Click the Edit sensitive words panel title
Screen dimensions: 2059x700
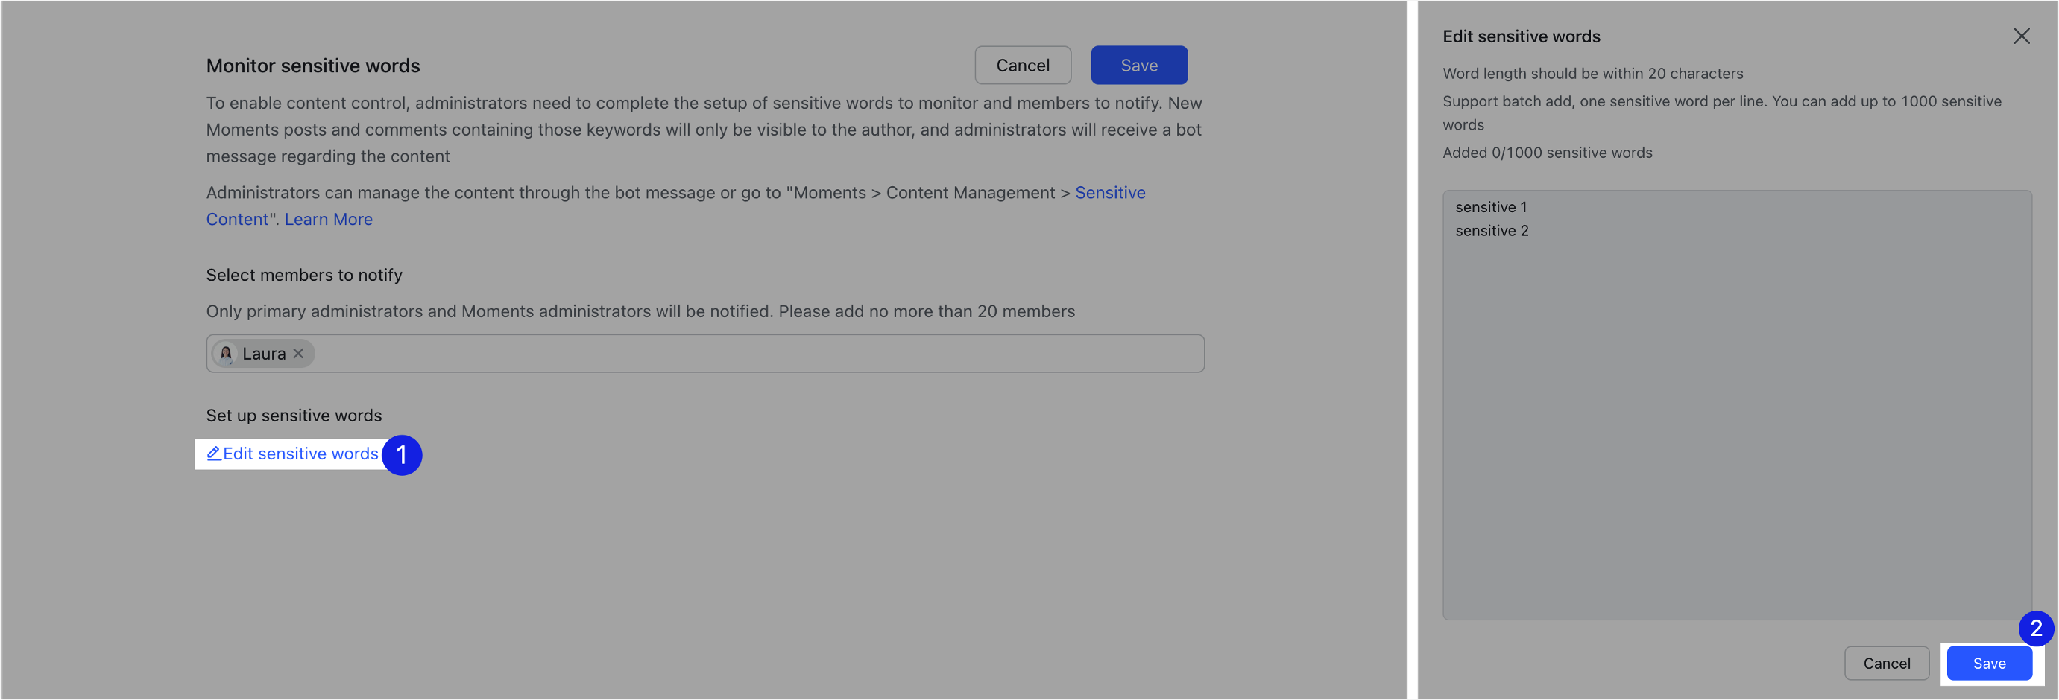1521,36
